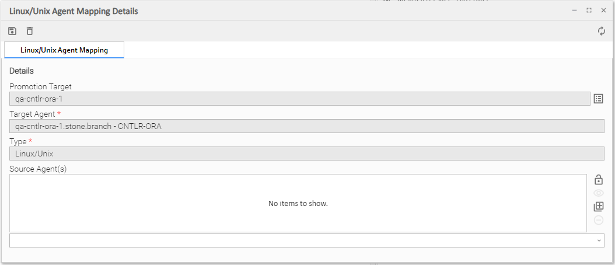Viewport: 615px width, 265px height.
Task: Select the Linux/Unix Agent Mapping tab
Action: pyautogui.click(x=64, y=50)
